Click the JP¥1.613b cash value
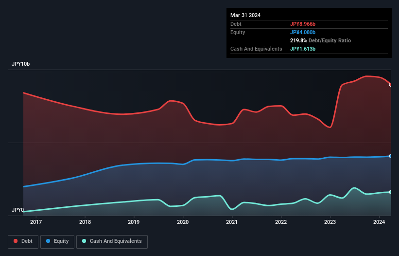The height and width of the screenshot is (256, 399). pyautogui.click(x=303, y=49)
